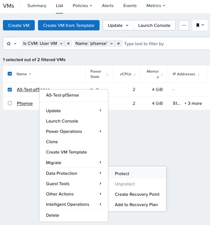Image resolution: width=210 pixels, height=225 pixels.
Task: Sort by Memory column arrows
Action: tap(162, 74)
